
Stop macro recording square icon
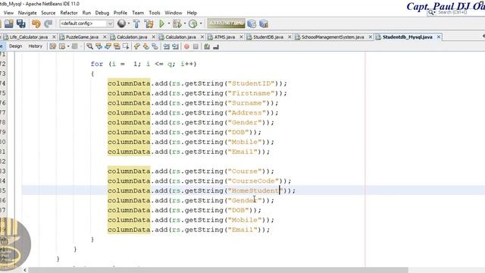coord(196,46)
